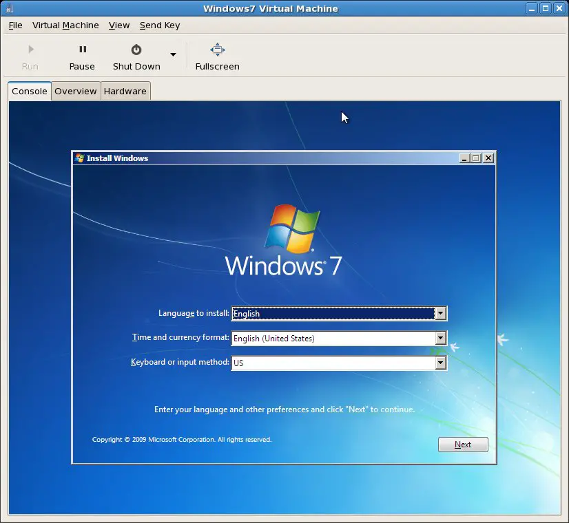Open the File menu

(x=15, y=25)
